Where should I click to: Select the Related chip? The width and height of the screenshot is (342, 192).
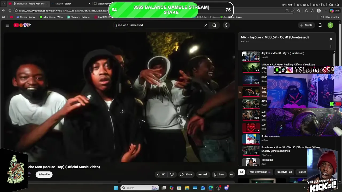pos(302,172)
